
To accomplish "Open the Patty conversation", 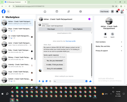I will 17,51.
